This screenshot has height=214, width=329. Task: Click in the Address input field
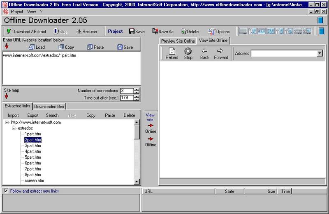click(x=284, y=54)
